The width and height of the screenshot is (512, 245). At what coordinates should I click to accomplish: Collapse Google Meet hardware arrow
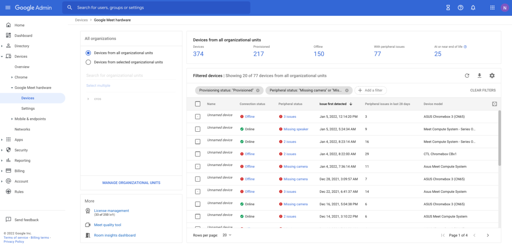pos(12,88)
